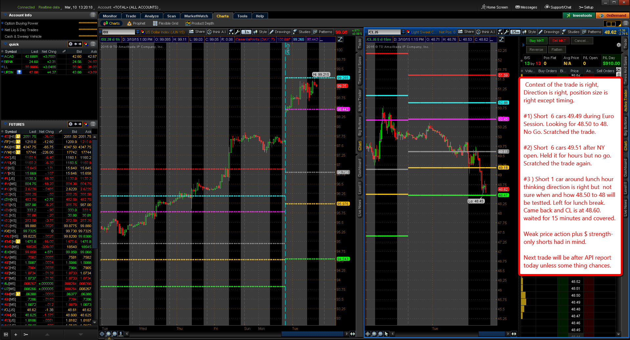Toggle color link on /CLJ5 symbol
The width and height of the screenshot is (630, 340).
click(x=408, y=32)
